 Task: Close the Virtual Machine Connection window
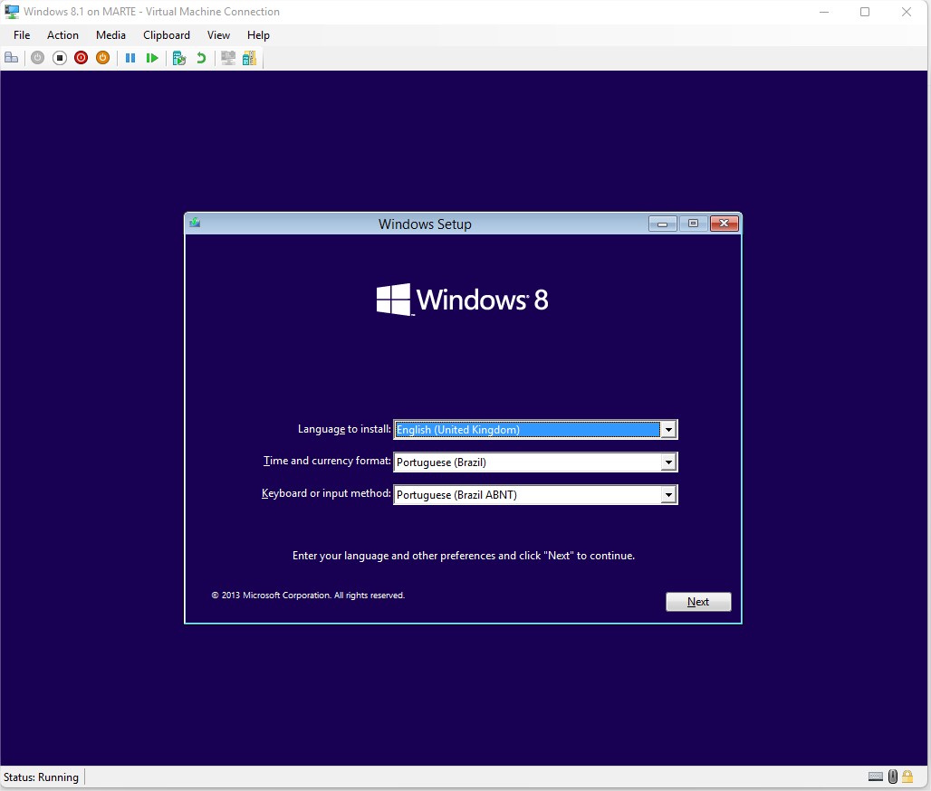(x=907, y=12)
